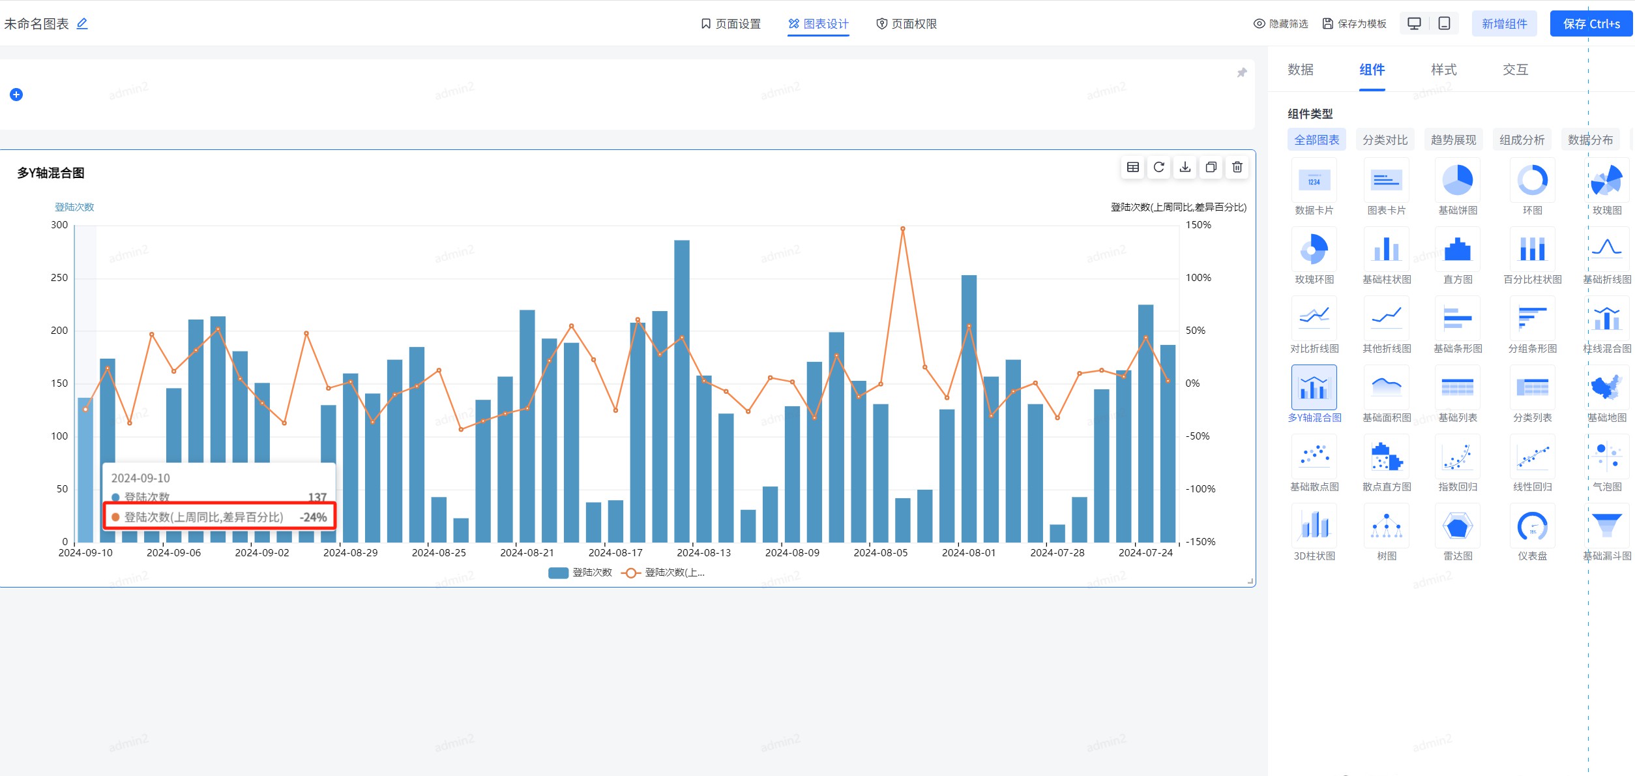1635x776 pixels.
Task: Choose the 基础地图 chart type
Action: [x=1607, y=395]
